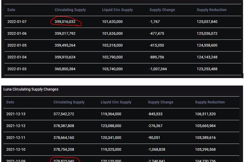Select the 125,037,840 supply reduction cell
Image resolution: width=244 pixels, height=162 pixels.
click(x=207, y=22)
